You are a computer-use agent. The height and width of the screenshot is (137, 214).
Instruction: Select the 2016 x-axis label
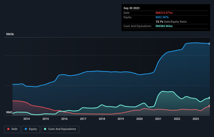pyautogui.click(x=64, y=119)
